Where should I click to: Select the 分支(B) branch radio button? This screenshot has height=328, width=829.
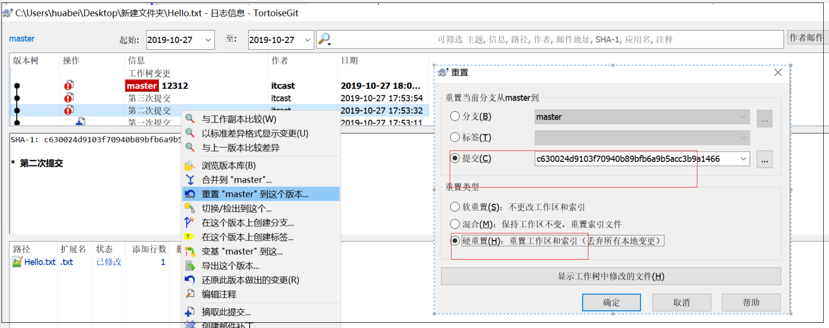(x=455, y=116)
